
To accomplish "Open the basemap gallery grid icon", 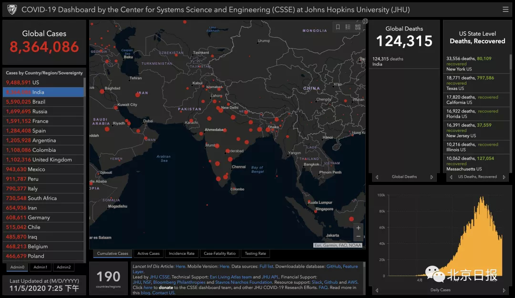I will 358,27.
